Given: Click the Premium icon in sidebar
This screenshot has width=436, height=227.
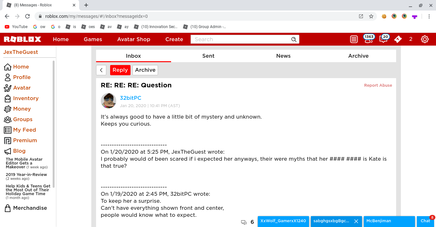Looking at the screenshot, I should [7, 140].
